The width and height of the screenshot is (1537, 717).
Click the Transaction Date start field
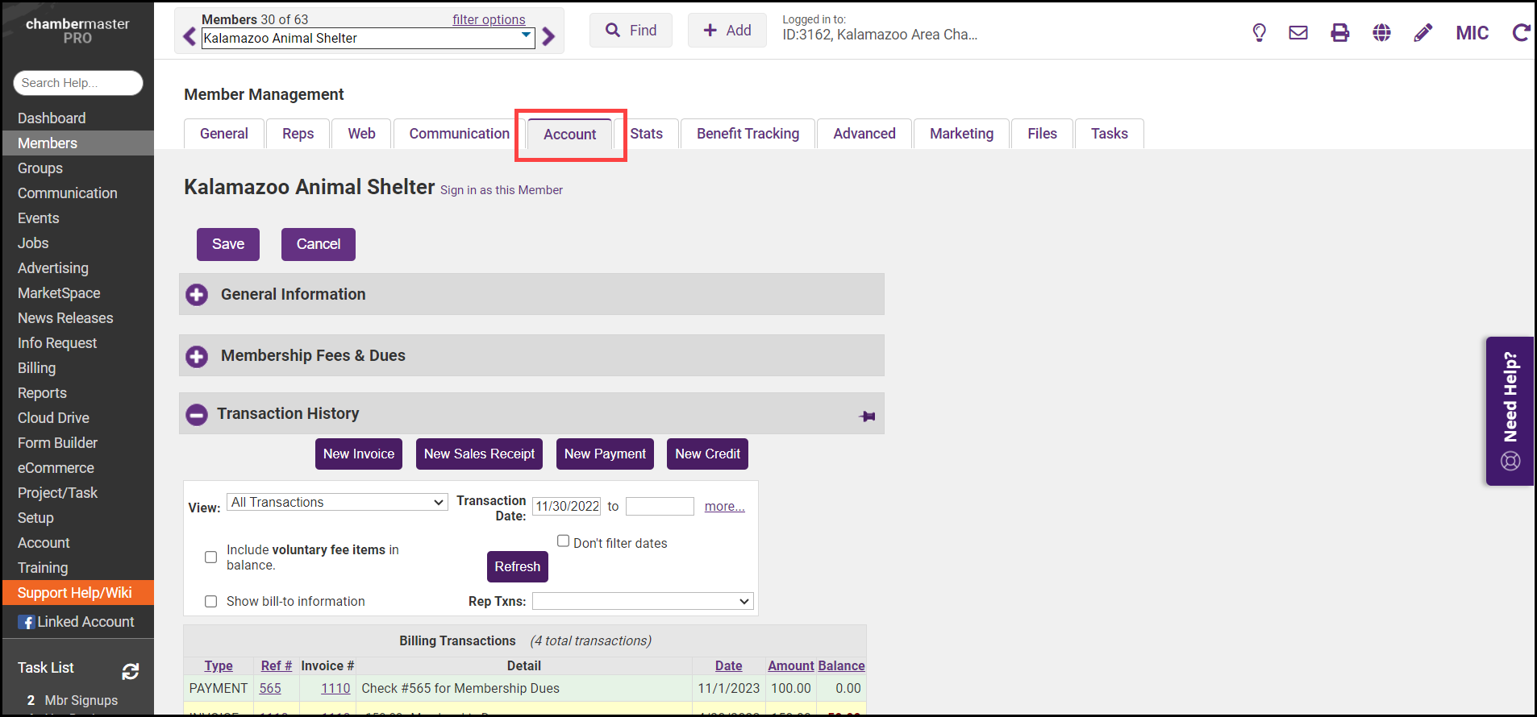click(x=567, y=507)
